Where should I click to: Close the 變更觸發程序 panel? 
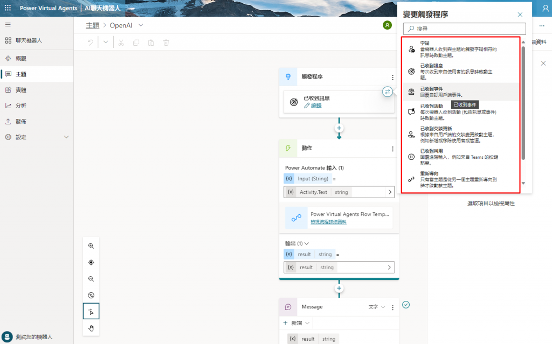point(520,15)
